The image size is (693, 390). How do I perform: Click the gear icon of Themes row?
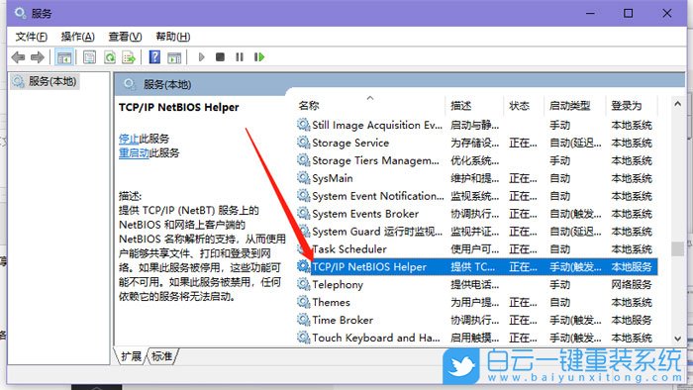pos(303,302)
